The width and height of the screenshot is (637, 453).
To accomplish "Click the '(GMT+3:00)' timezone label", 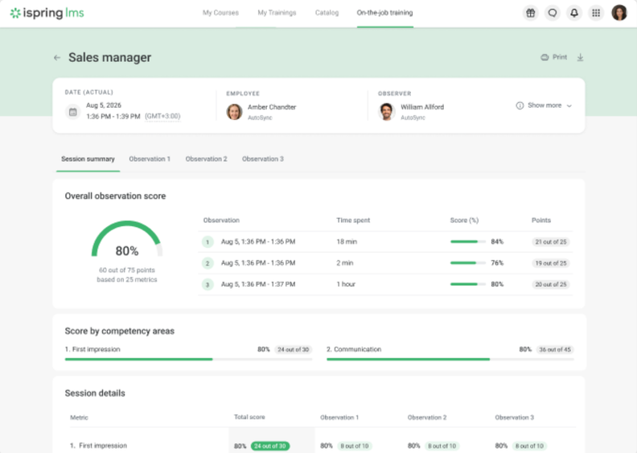I will pos(162,116).
